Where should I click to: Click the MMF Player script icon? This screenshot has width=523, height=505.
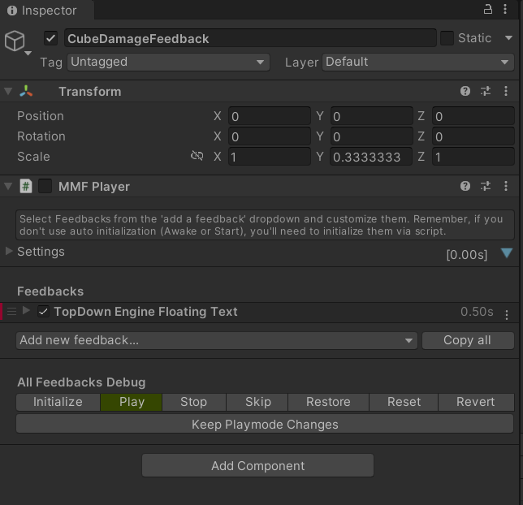(26, 186)
